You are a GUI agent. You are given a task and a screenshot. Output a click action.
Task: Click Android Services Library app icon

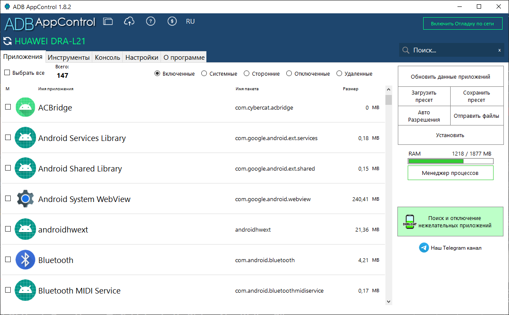[x=25, y=138]
